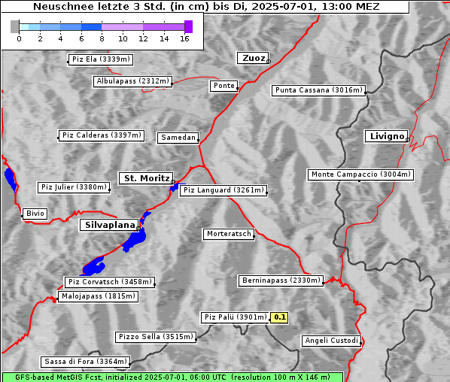450x382 pixels.
Task: Select the Livigno town label
Action: pyautogui.click(x=386, y=136)
